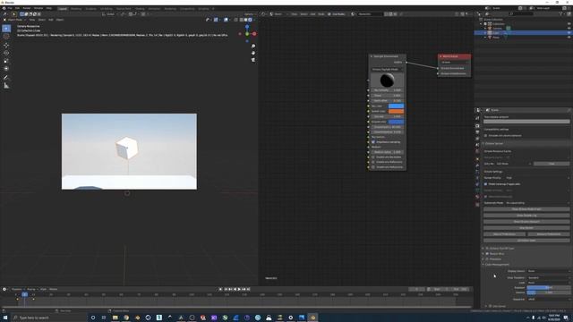Hide the Cube in outliner
The height and width of the screenshot is (322, 573).
[569, 33]
